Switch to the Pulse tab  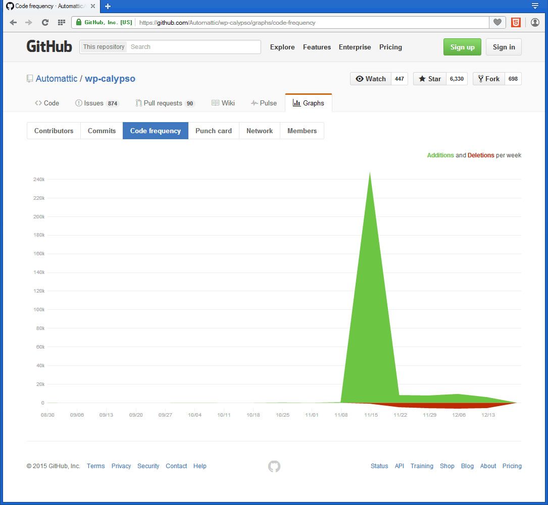click(264, 103)
